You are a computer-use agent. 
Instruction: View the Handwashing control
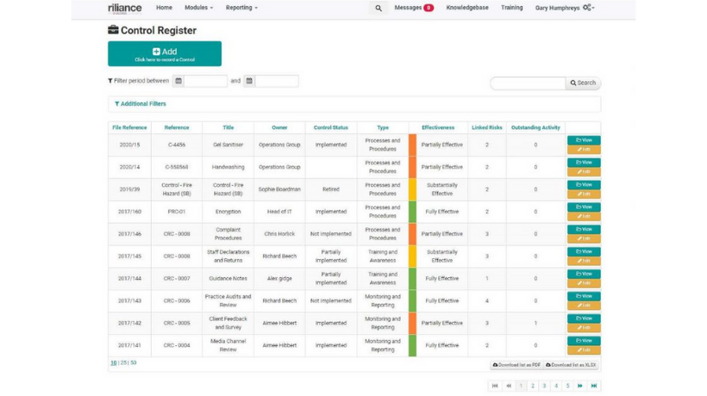pos(584,162)
